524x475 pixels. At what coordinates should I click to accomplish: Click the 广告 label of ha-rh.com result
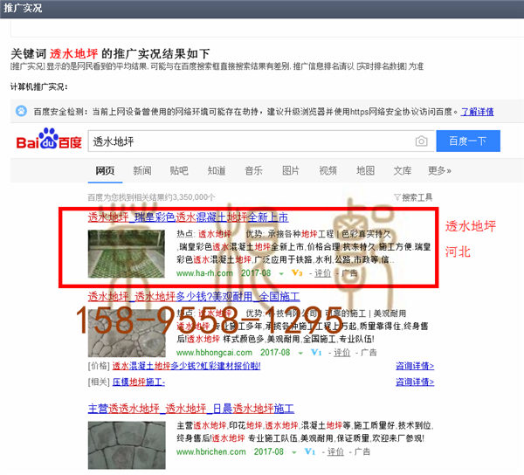coord(349,273)
